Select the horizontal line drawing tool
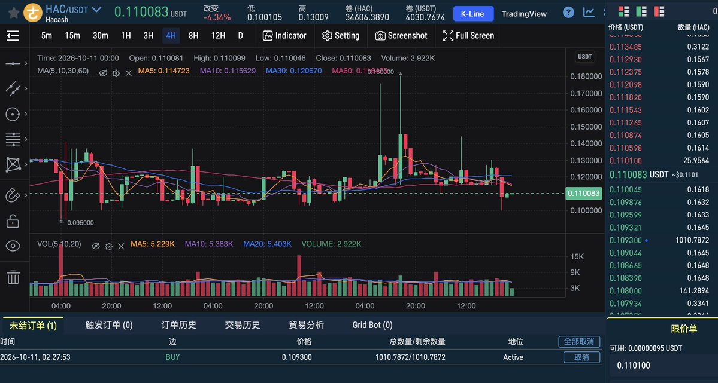Screen dimensions: 718x383 click(x=13, y=63)
